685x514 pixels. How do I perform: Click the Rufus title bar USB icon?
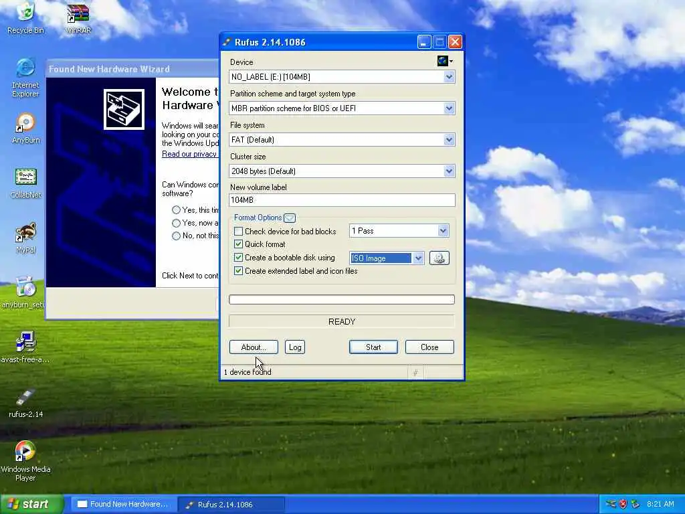click(x=227, y=42)
